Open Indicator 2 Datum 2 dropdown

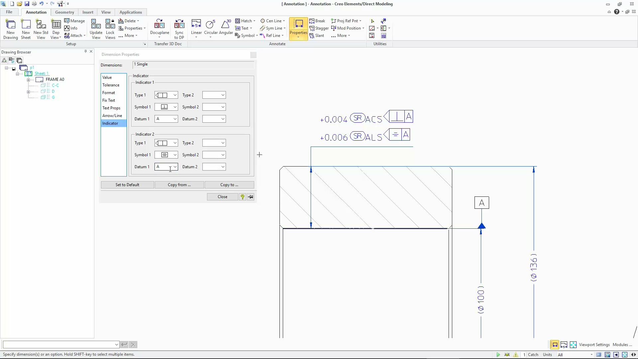(214, 167)
